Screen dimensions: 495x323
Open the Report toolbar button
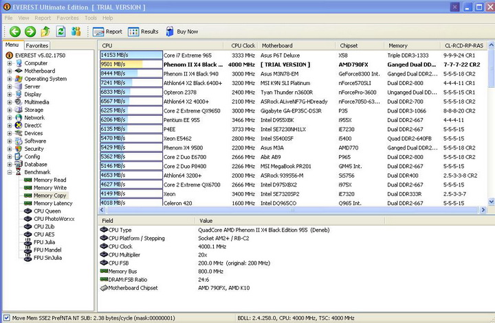tap(107, 32)
